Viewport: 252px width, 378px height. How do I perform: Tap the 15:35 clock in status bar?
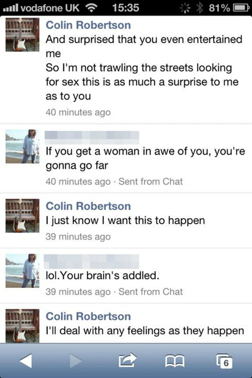pyautogui.click(x=126, y=8)
